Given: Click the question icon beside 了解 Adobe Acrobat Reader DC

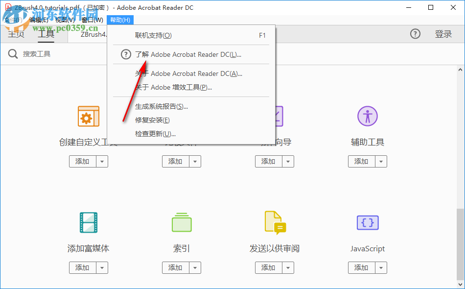Looking at the screenshot, I should tap(125, 54).
